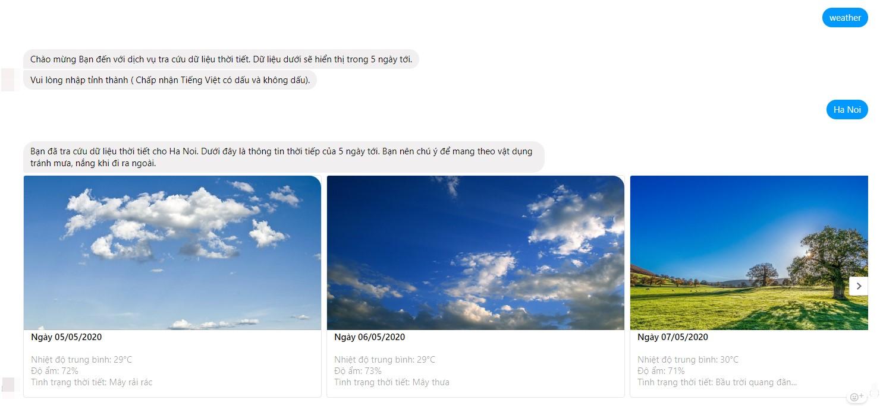Click the bot avatar beside the forecast cards
Viewport: 883px width, 406px height.
pyautogui.click(x=8, y=385)
